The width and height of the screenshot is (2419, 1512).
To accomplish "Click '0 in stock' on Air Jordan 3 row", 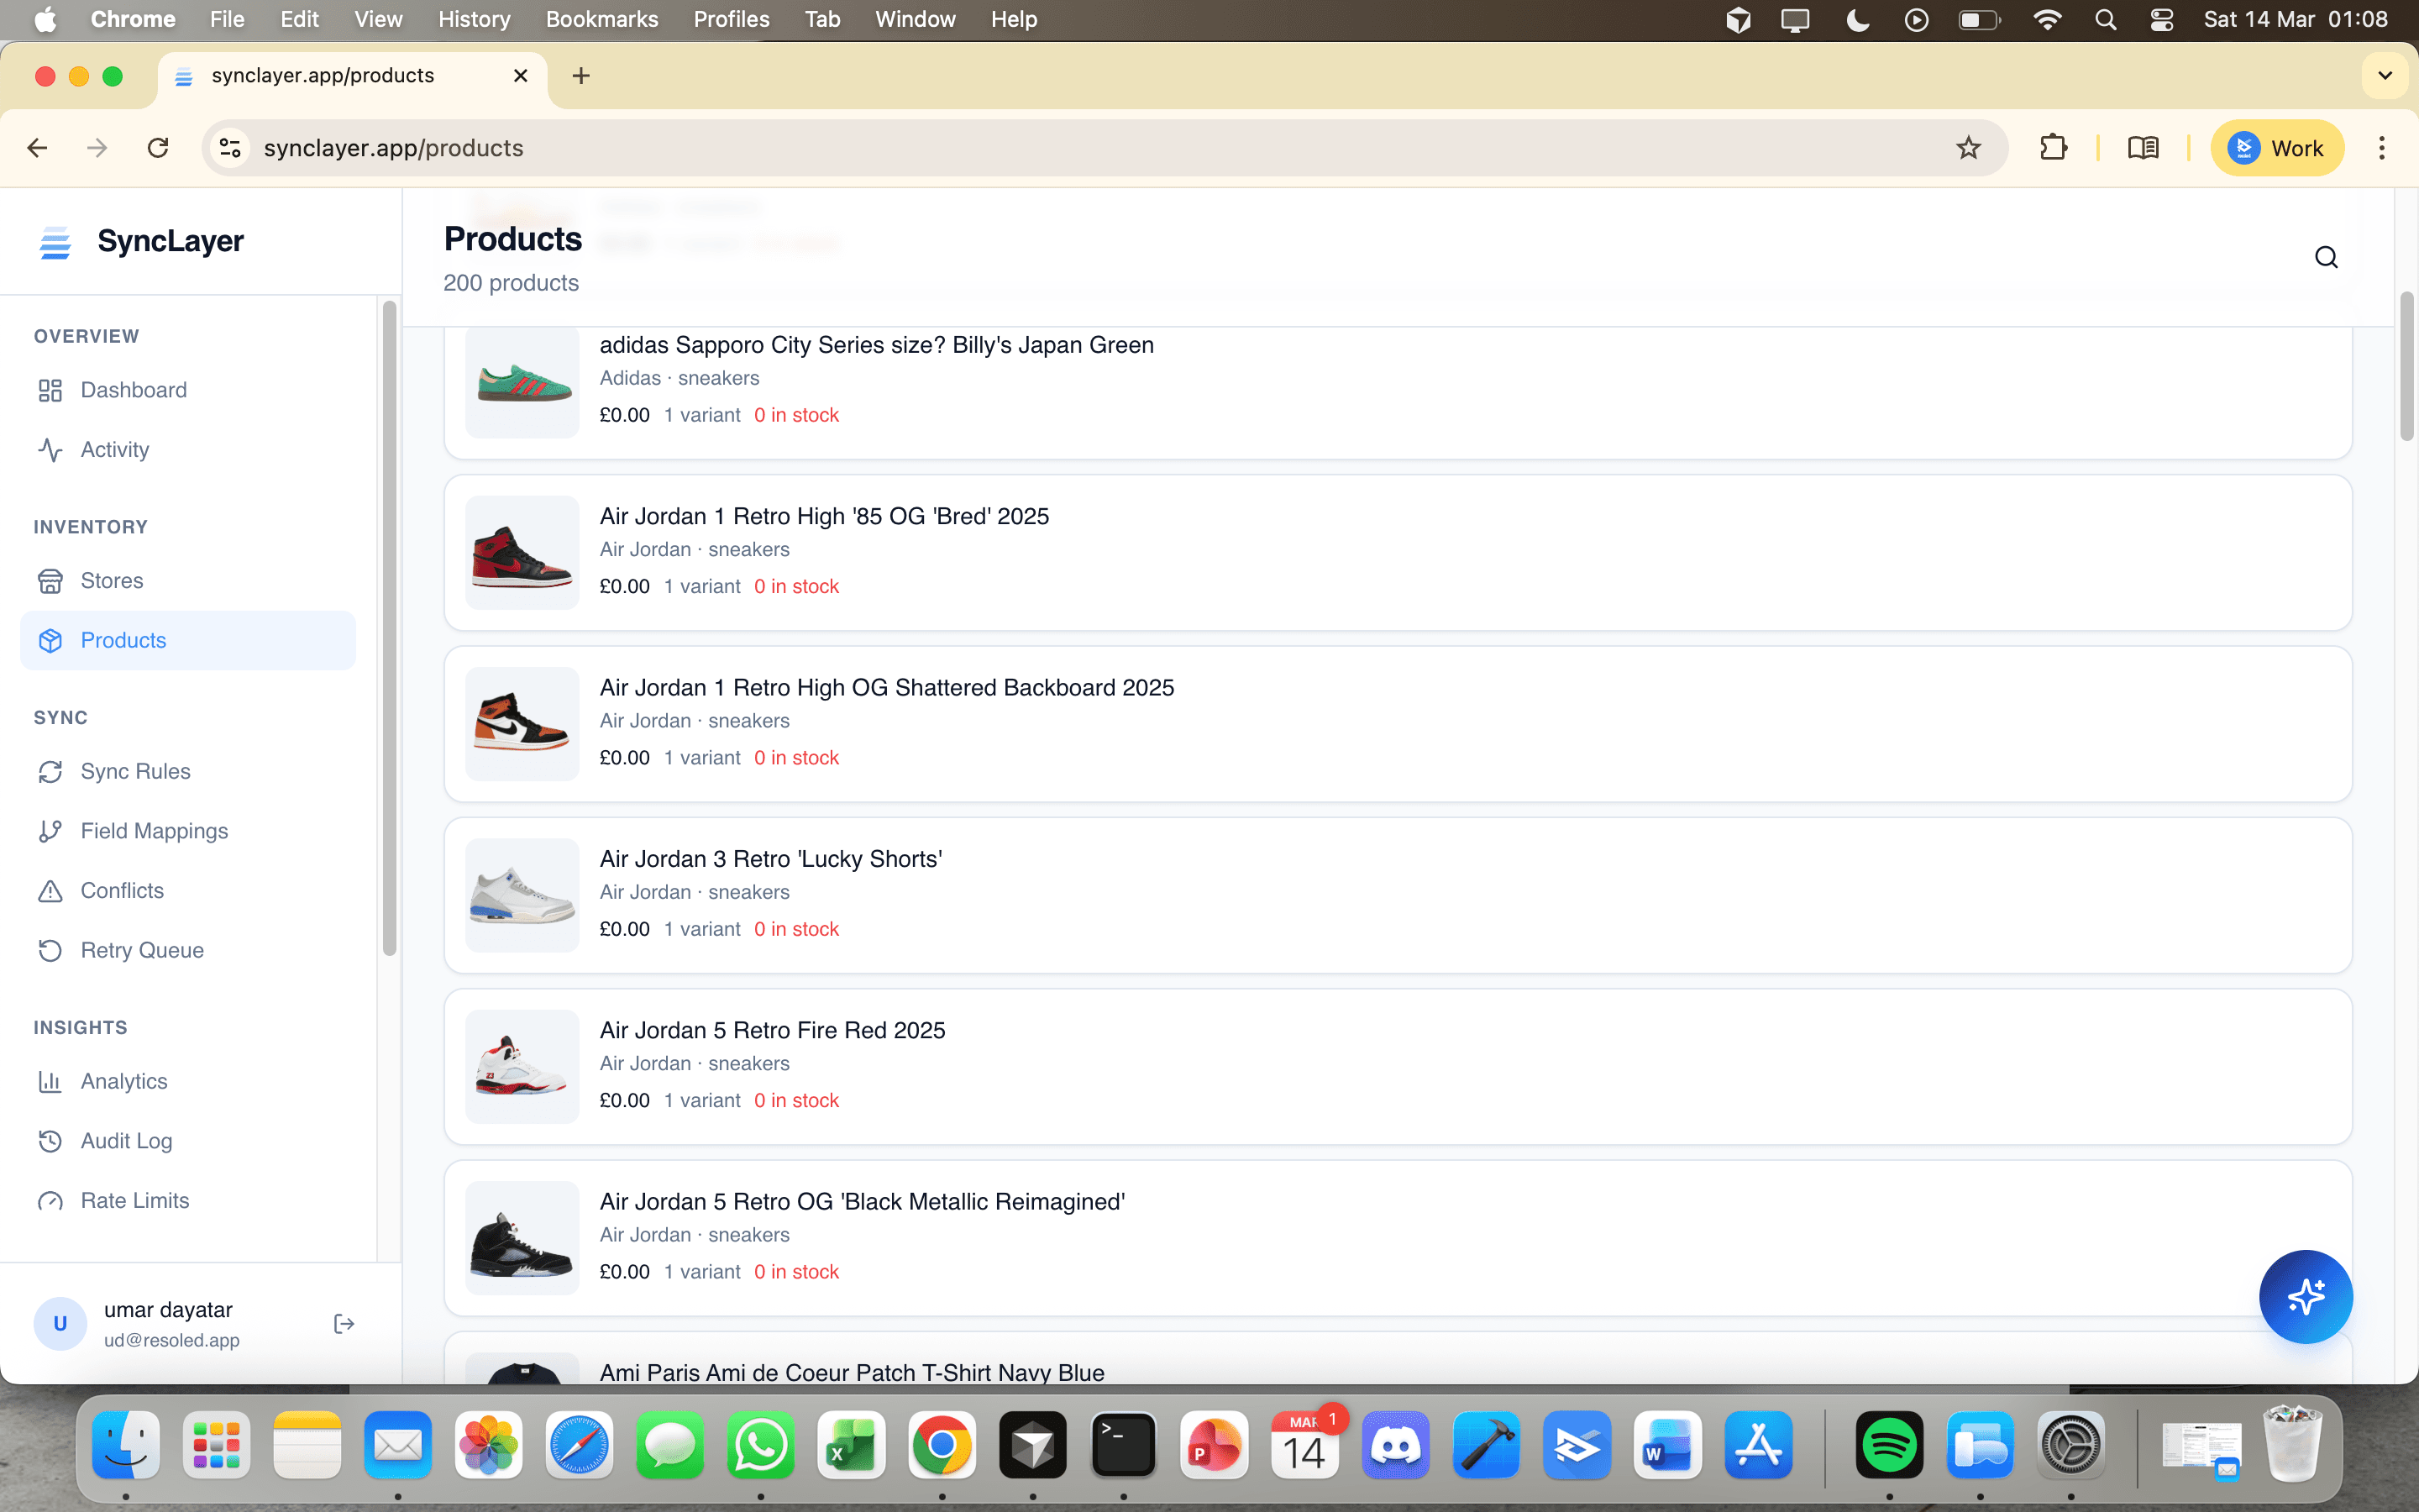I will pos(796,929).
